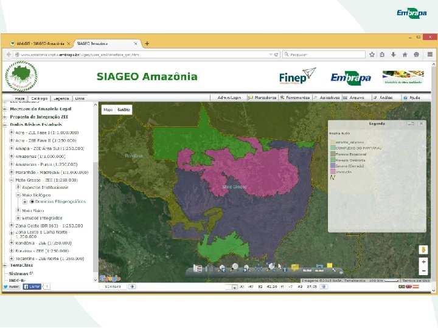Viewport: 438px width, 328px height.
Task: Expand Amazonas - Purus node
Action: click(x=12, y=164)
